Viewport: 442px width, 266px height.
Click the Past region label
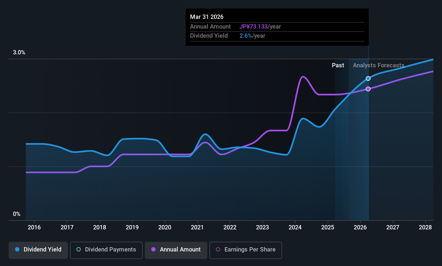click(338, 65)
